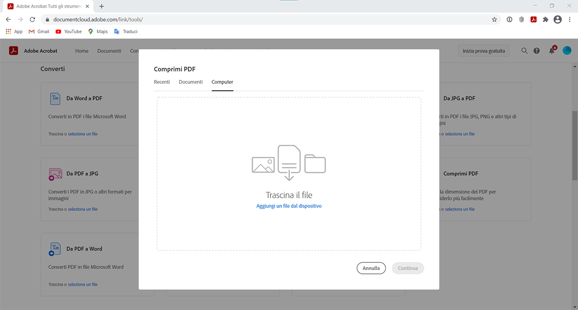
Task: Open the help question mark icon
Action: [537, 51]
